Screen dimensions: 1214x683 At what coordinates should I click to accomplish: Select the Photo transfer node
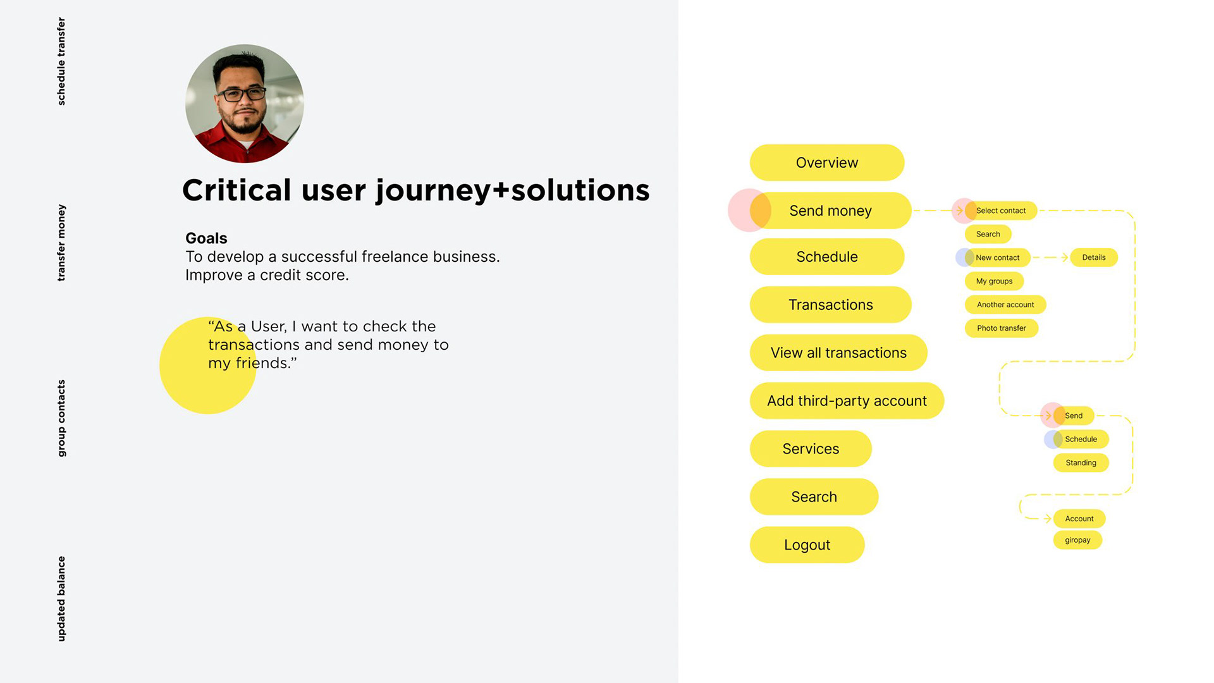coord(1001,328)
